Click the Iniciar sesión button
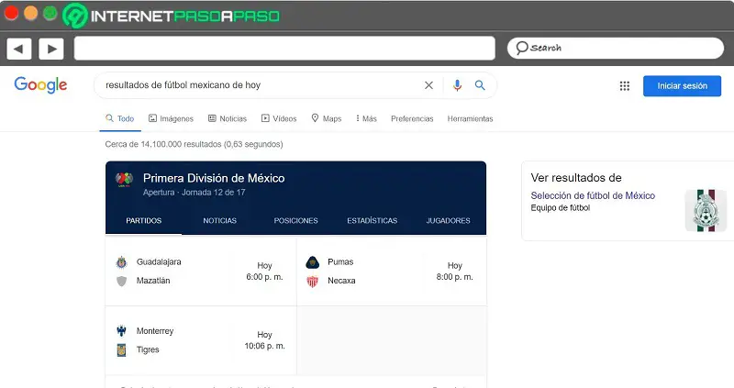Viewport: 734px width, 388px height. (682, 86)
